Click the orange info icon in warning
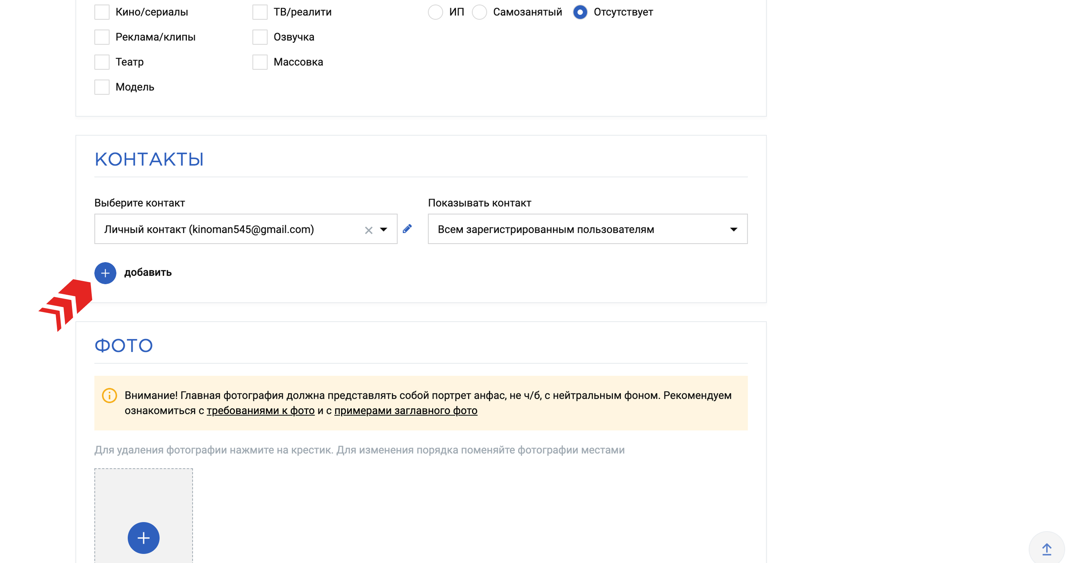 109,395
